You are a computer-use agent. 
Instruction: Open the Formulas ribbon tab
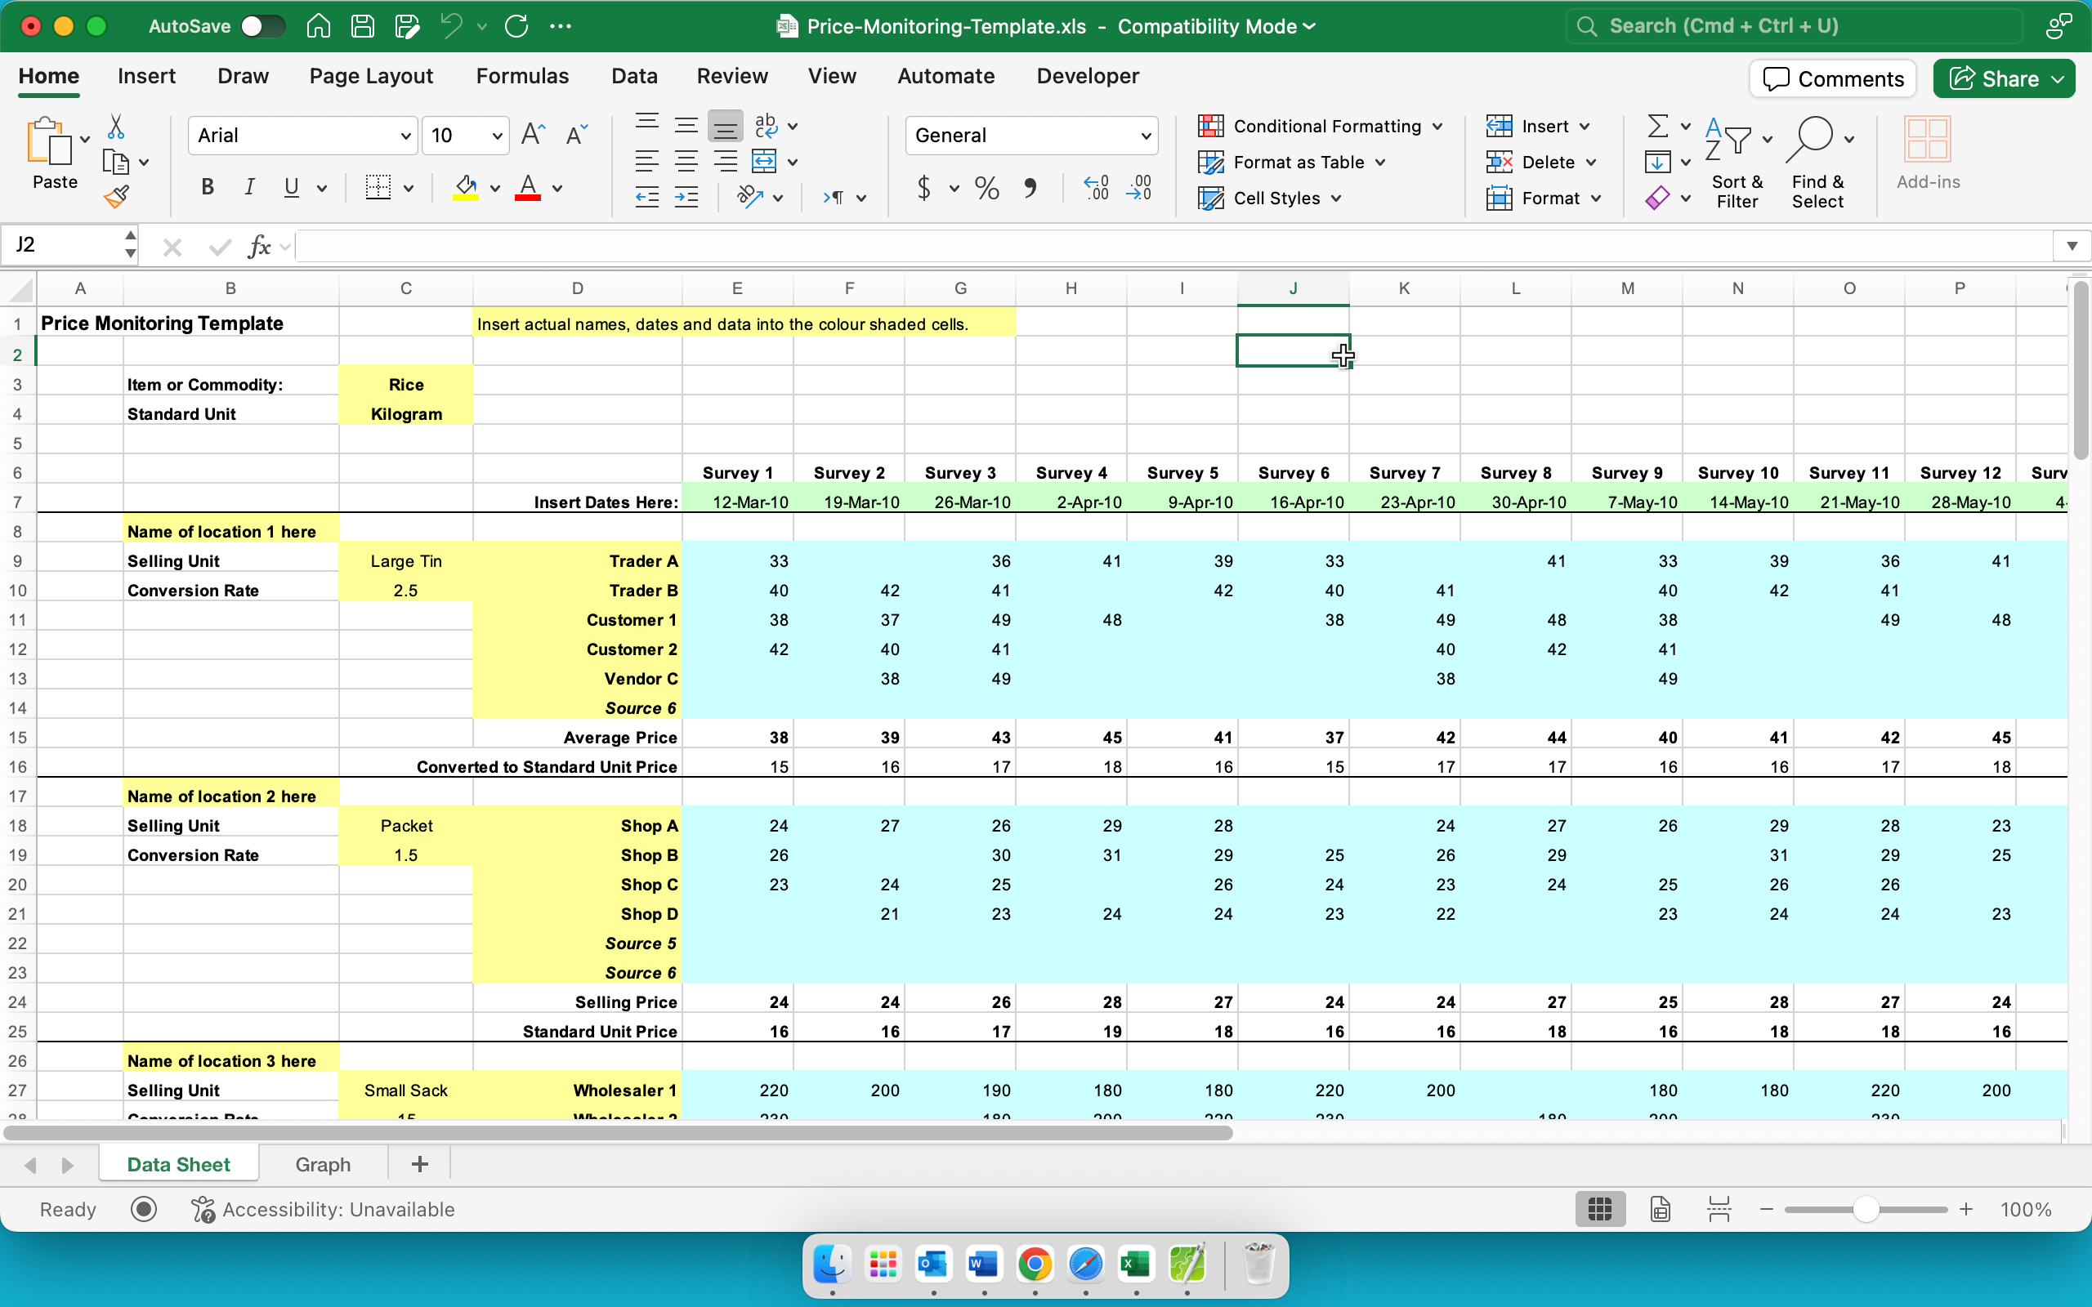click(522, 76)
